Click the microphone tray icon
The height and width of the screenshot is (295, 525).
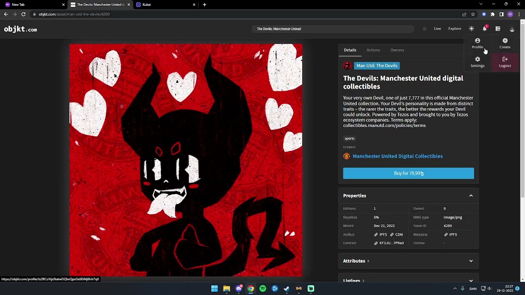click(x=463, y=289)
